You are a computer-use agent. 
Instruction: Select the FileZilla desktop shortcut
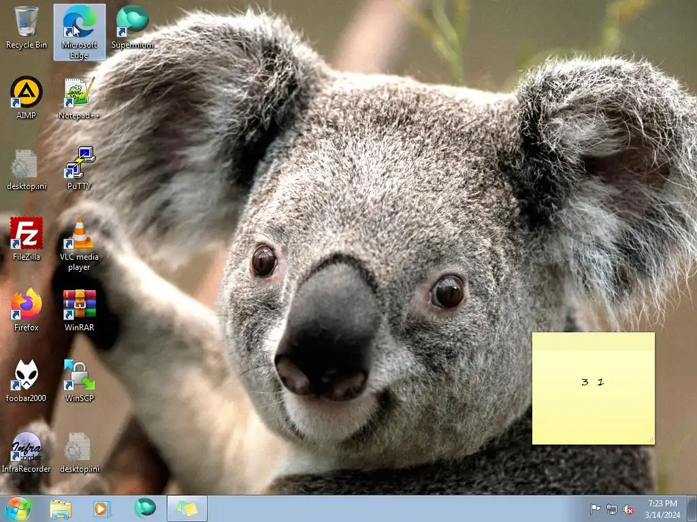tap(27, 240)
